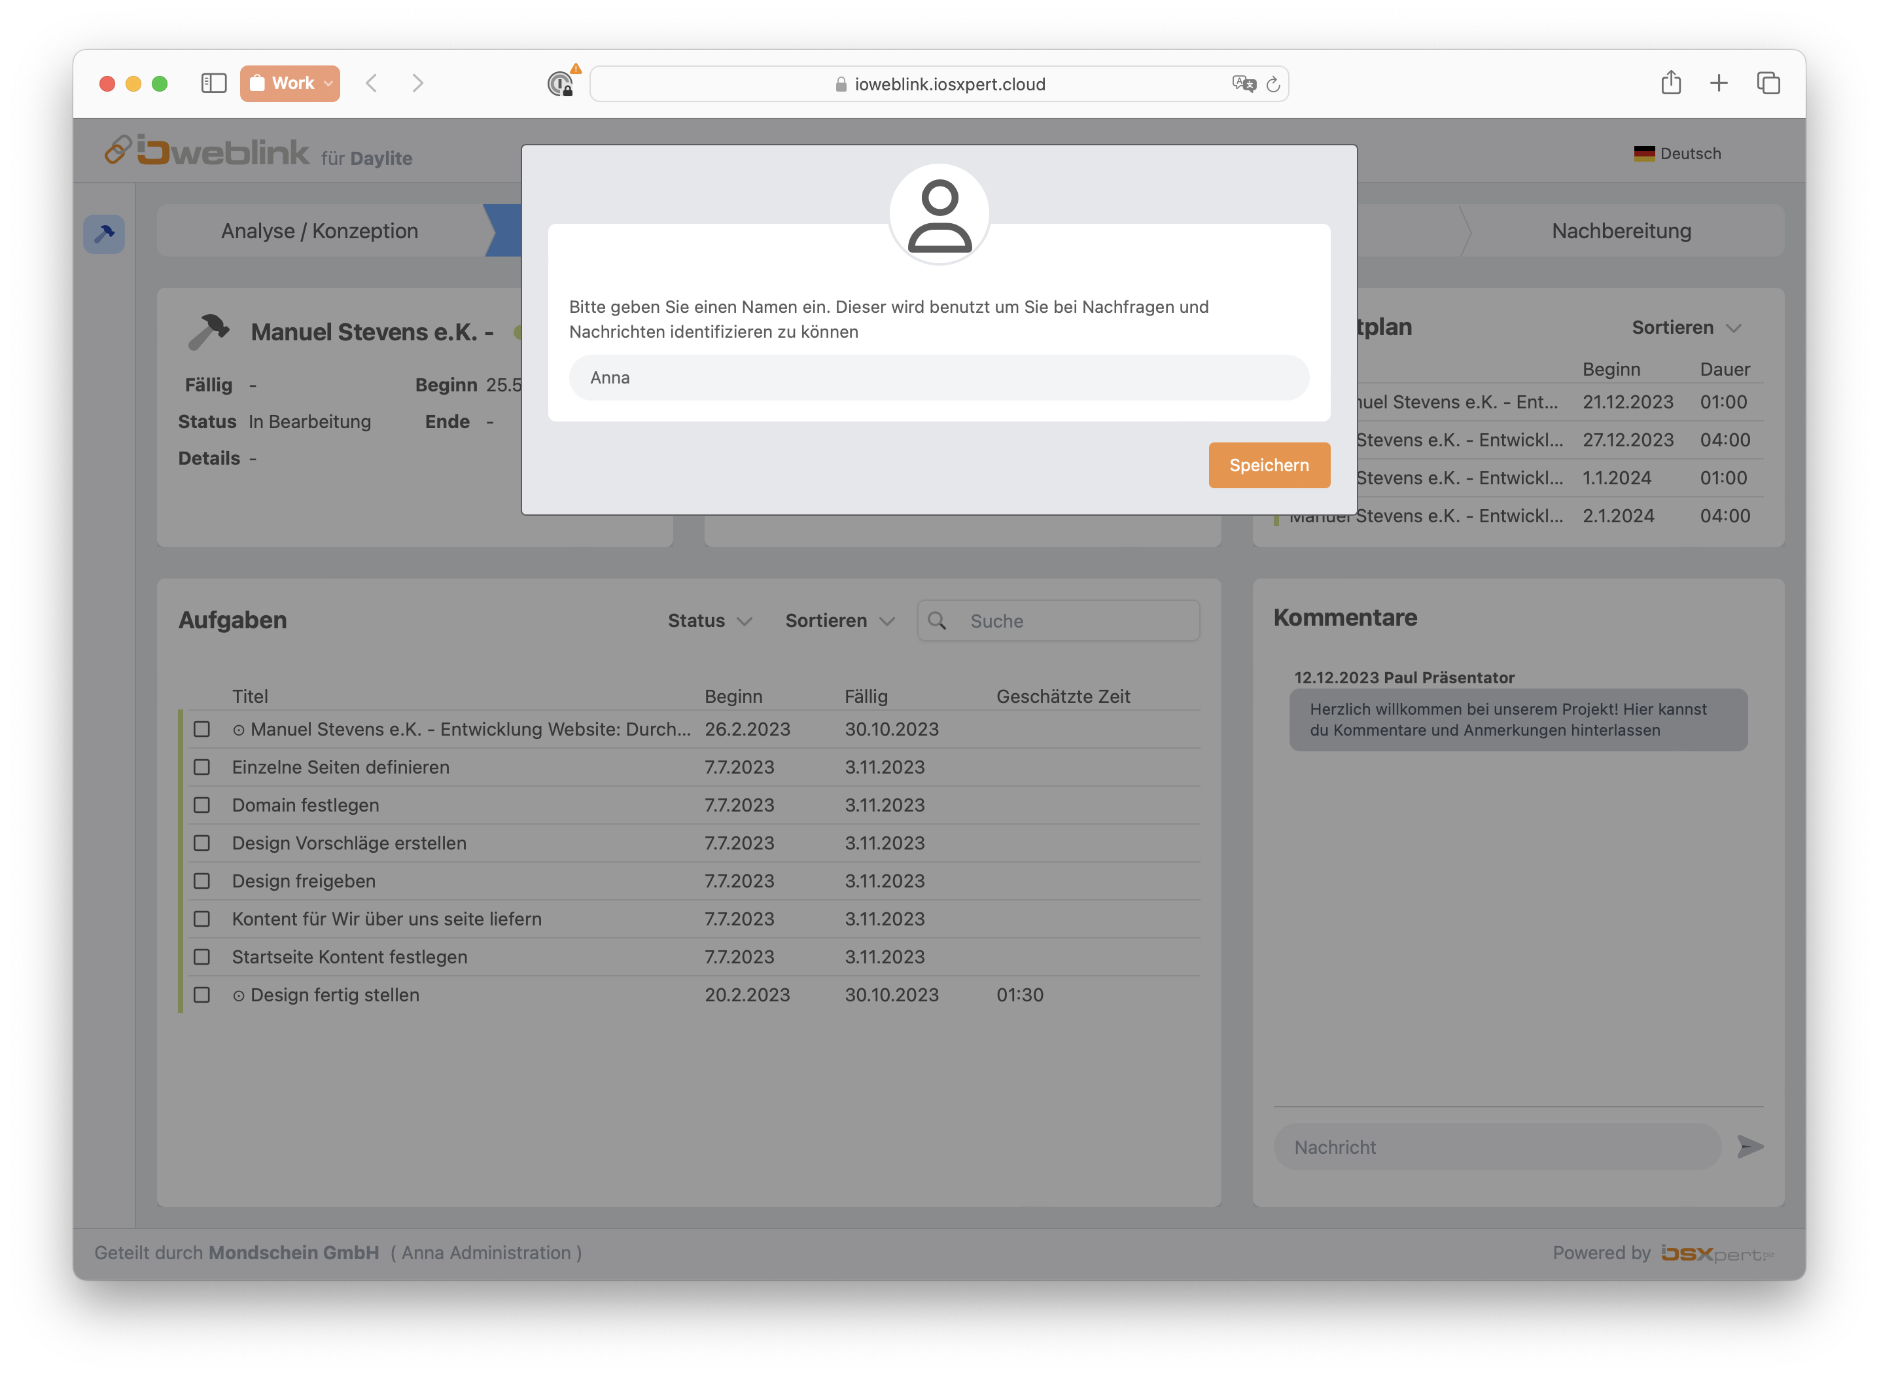Click the user avatar icon in dialog
Screen dimensions: 1879x1377
(x=939, y=214)
